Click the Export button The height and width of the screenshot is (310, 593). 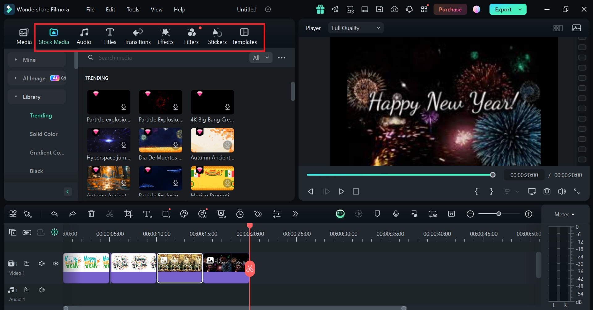[503, 9]
